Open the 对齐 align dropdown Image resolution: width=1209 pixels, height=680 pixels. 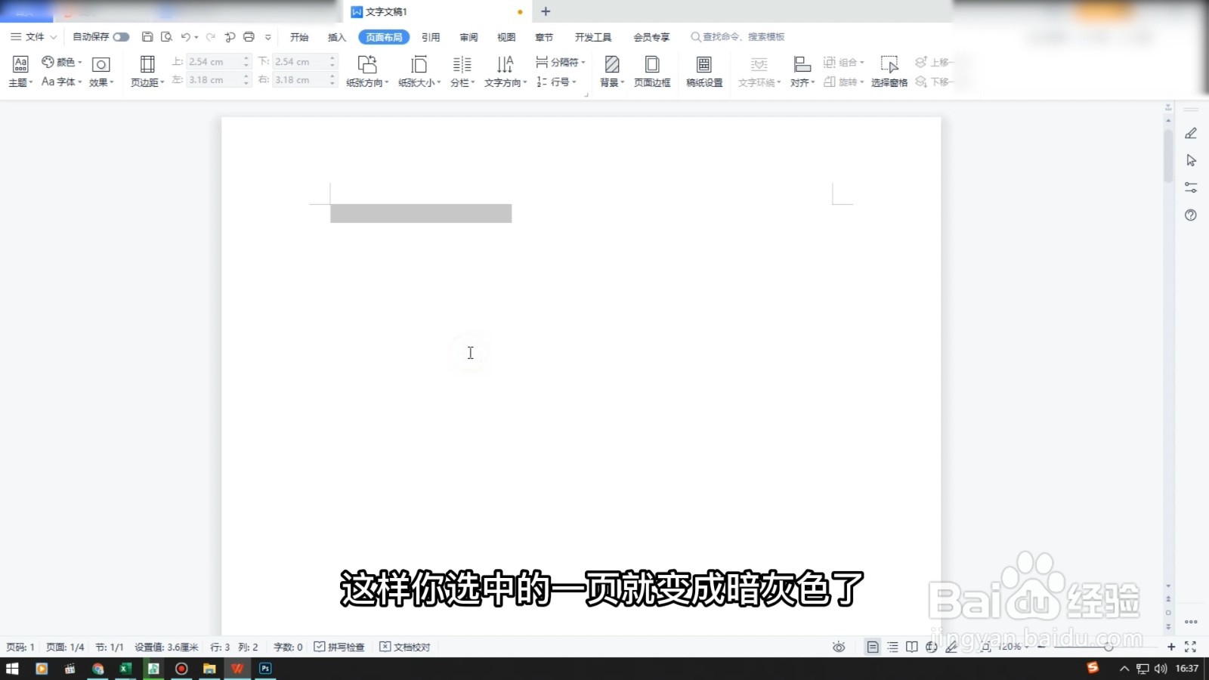point(802,71)
